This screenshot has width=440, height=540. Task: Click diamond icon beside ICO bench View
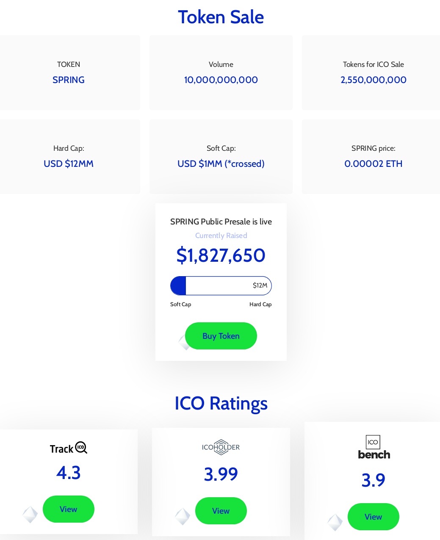point(335,522)
